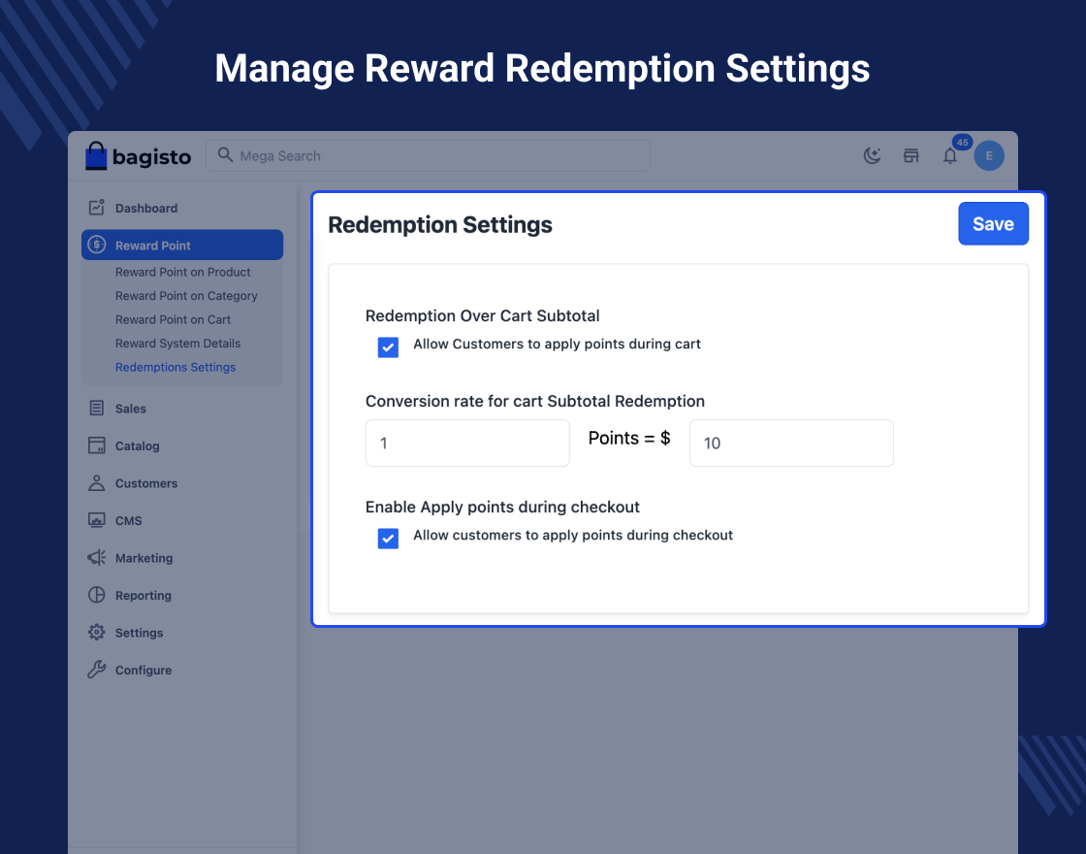Click Conversion rate for cart Subtotal Redemption label
Image resolution: width=1086 pixels, height=854 pixels.
pos(534,402)
